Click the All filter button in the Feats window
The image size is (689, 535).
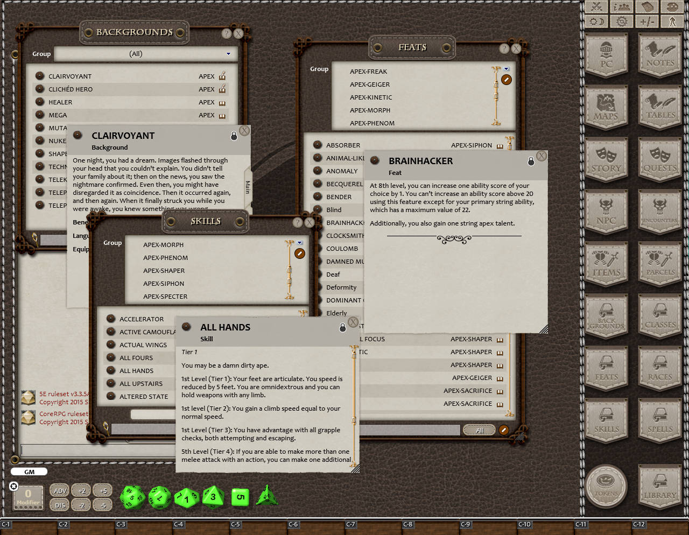click(479, 430)
